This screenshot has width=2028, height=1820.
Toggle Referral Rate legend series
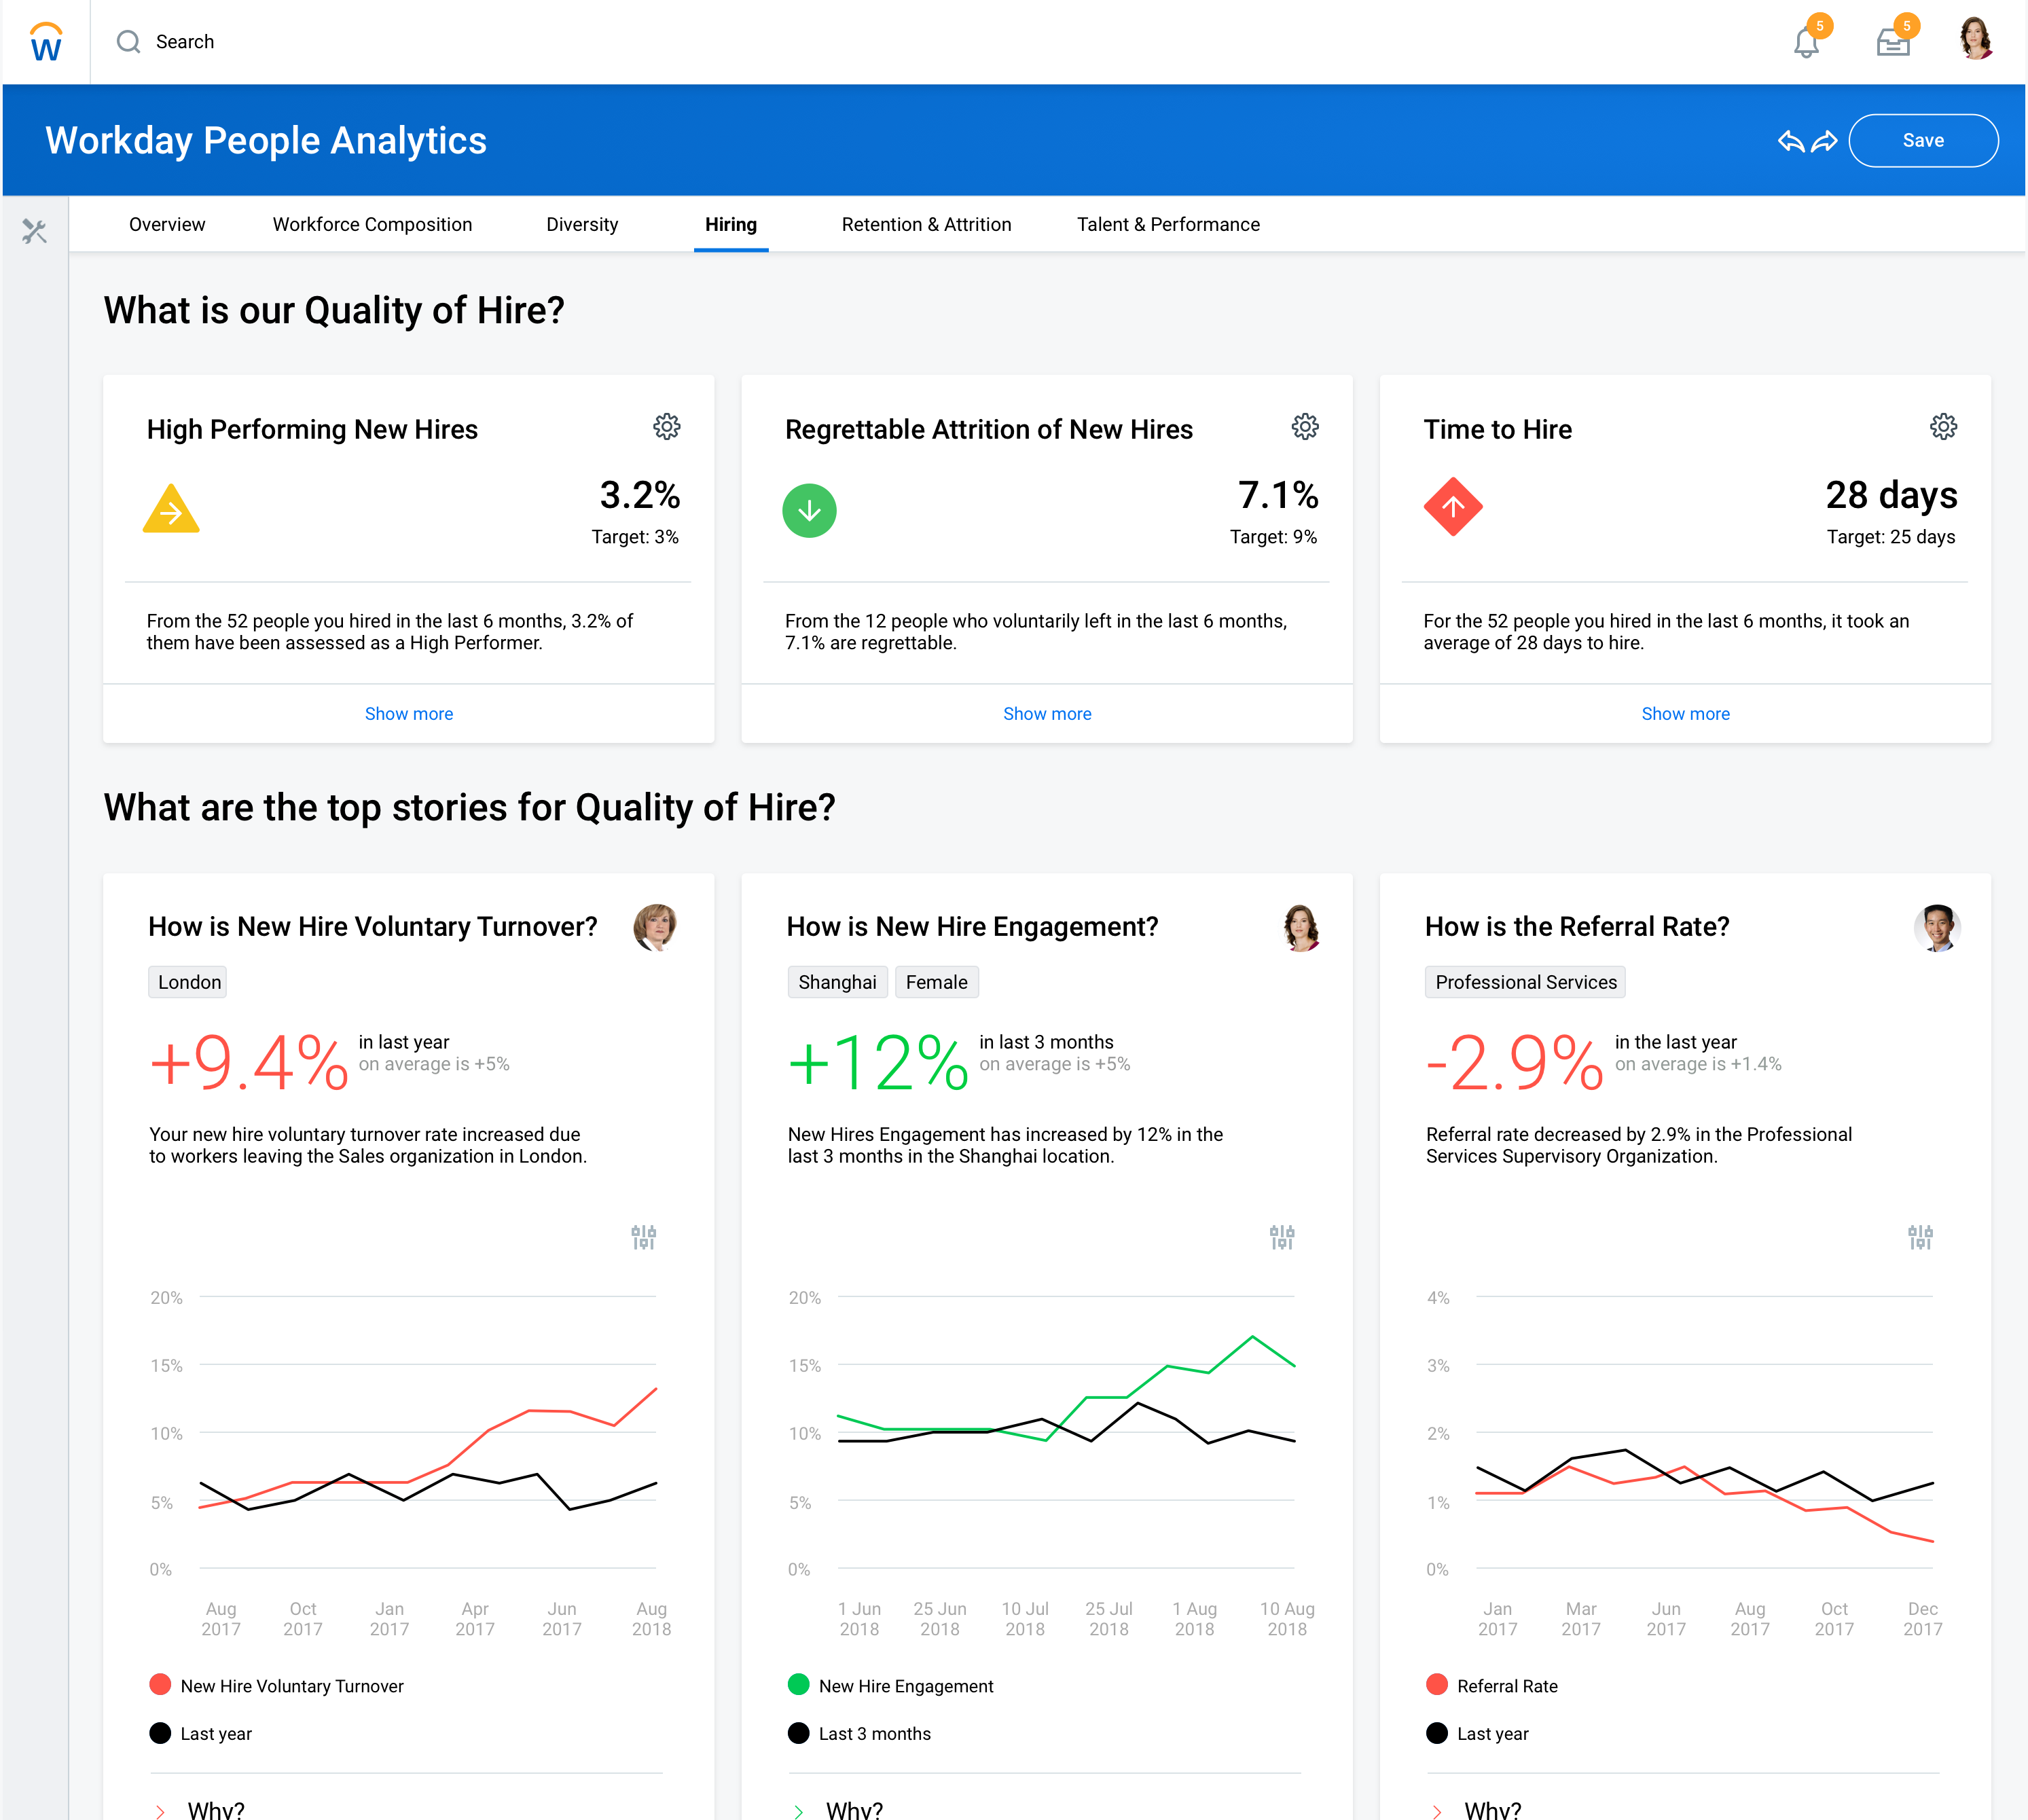tap(1492, 1685)
